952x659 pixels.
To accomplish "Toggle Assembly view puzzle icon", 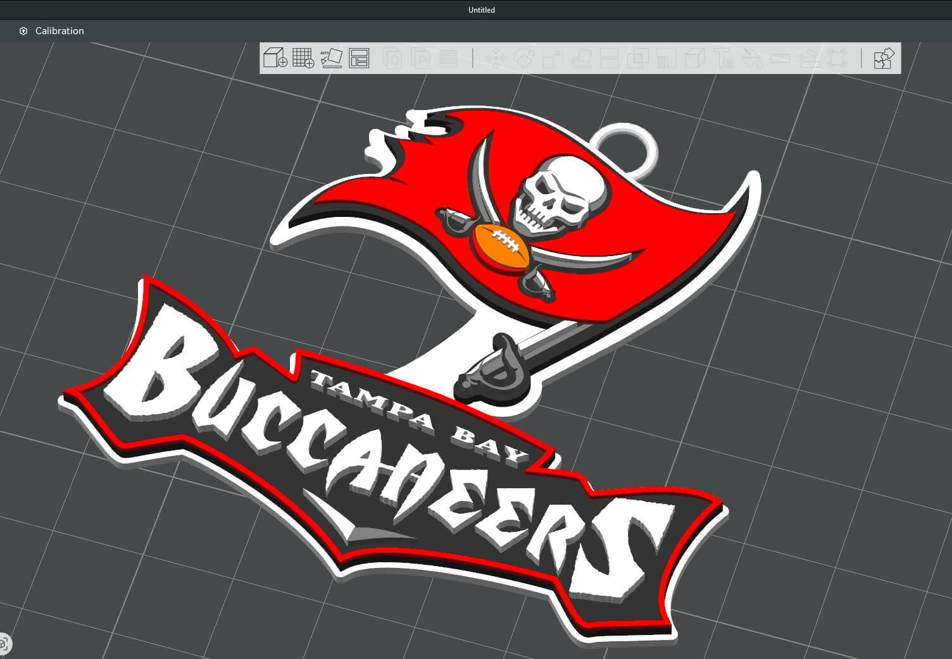I will click(x=883, y=59).
